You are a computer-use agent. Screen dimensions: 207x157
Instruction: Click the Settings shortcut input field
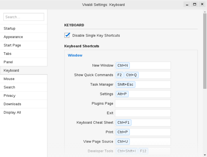point(143,94)
